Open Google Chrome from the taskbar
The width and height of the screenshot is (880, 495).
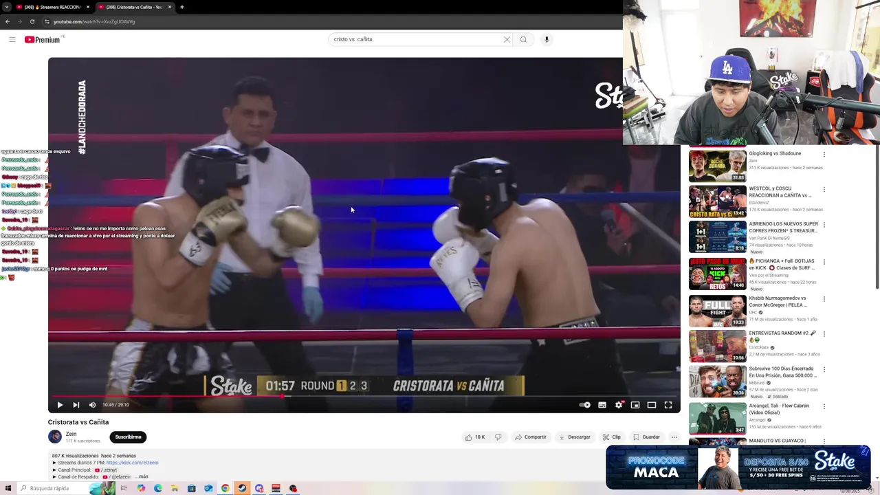pos(225,488)
